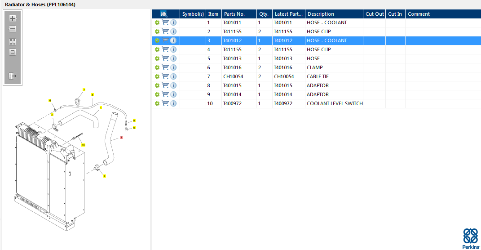This screenshot has height=250, width=481.
Task: Open info for item 8 ADAPTOR
Action: 173,85
